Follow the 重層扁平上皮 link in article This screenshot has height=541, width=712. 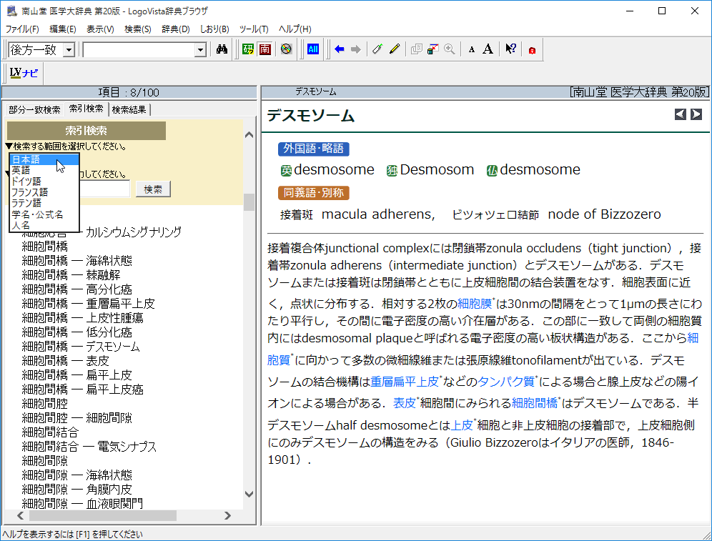pos(405,382)
